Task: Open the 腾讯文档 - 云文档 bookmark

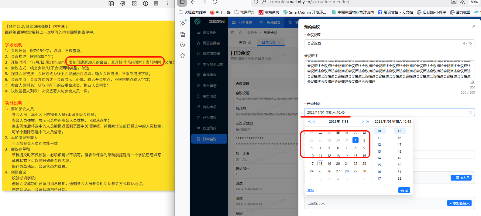Action: pos(395,12)
